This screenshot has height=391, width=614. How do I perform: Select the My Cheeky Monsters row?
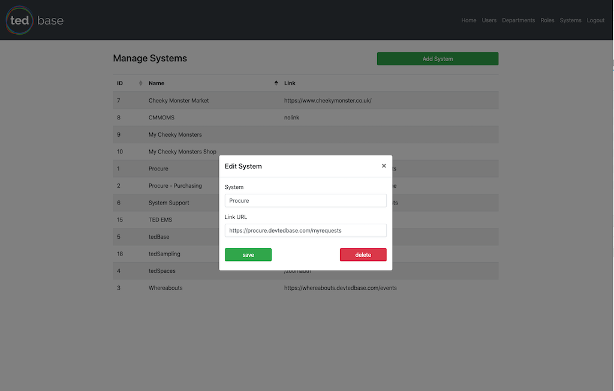[x=175, y=135]
